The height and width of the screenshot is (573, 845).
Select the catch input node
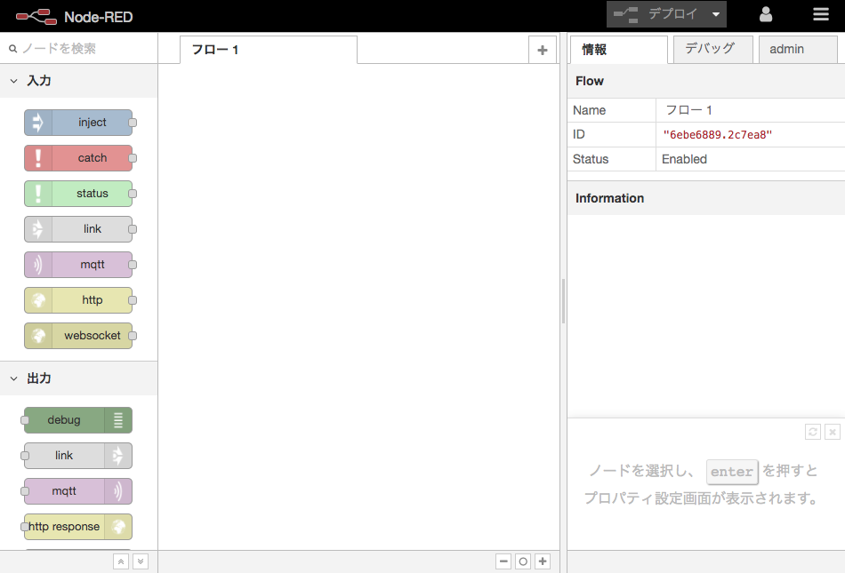tap(78, 158)
